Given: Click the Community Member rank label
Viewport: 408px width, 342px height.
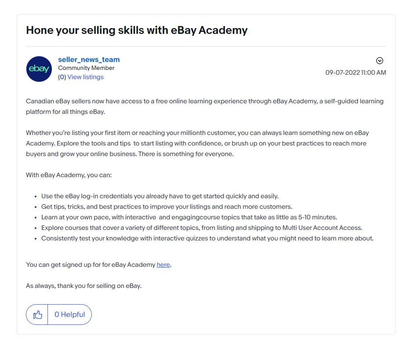Looking at the screenshot, I should 87,68.
